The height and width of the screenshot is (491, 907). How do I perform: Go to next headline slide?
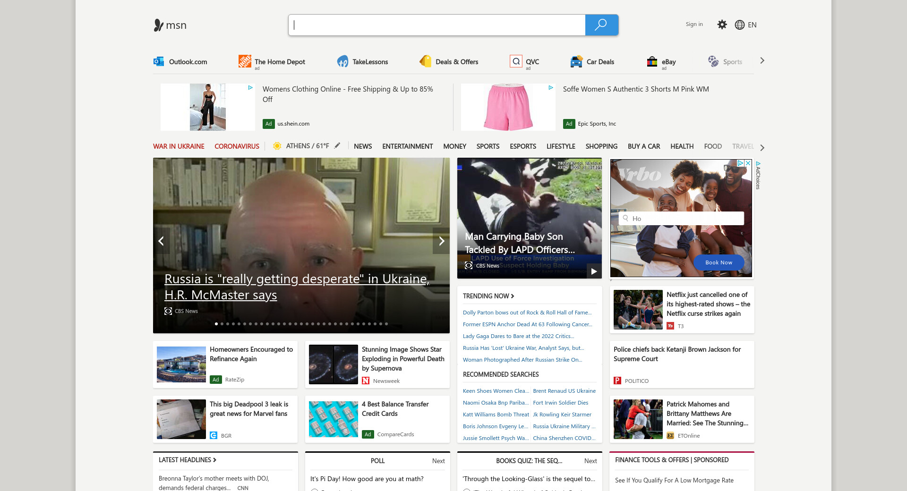click(x=441, y=241)
